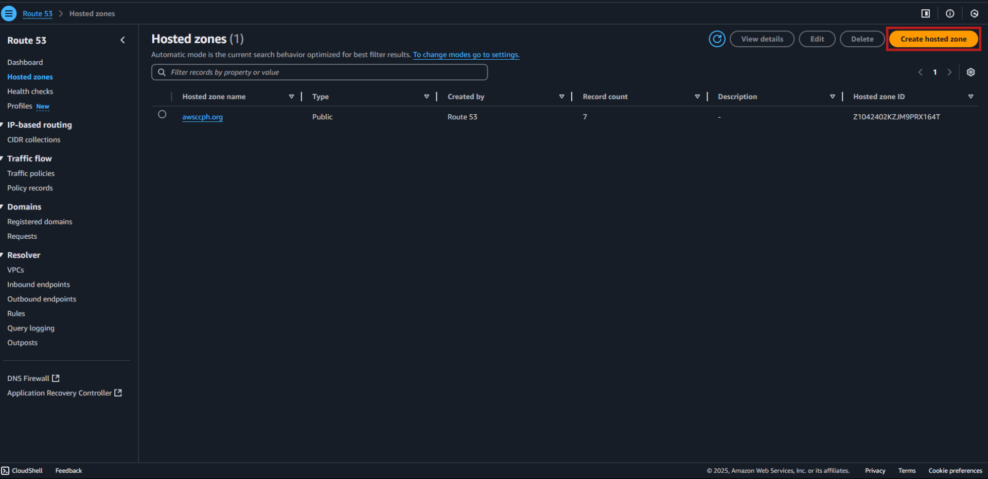Open Dashboard in the sidebar
Viewport: 988px width, 479px height.
click(x=25, y=62)
